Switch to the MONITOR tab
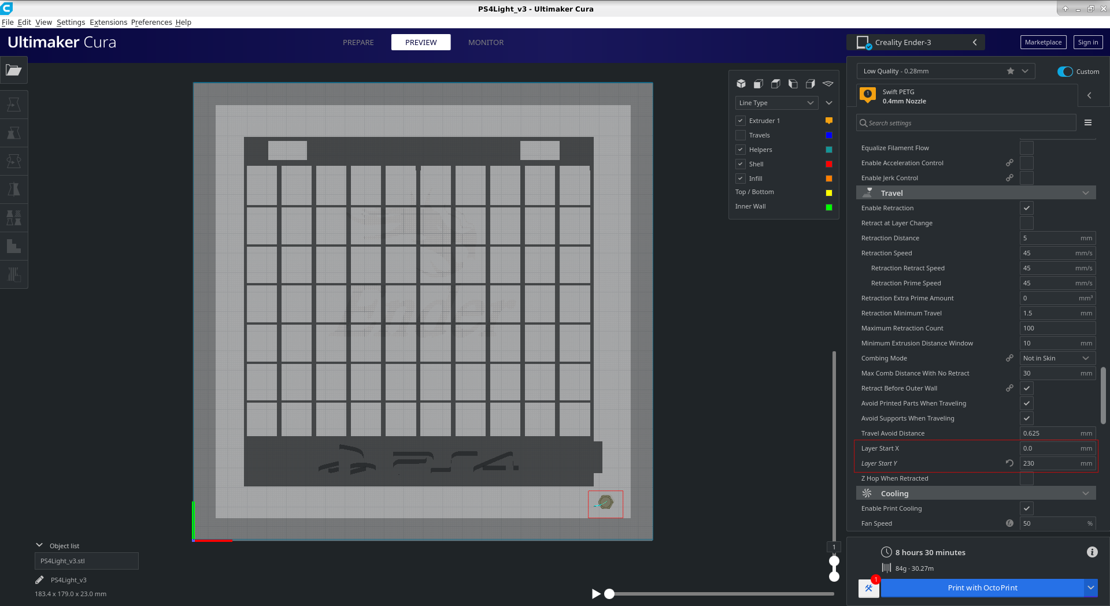1110x606 pixels. 486,42
